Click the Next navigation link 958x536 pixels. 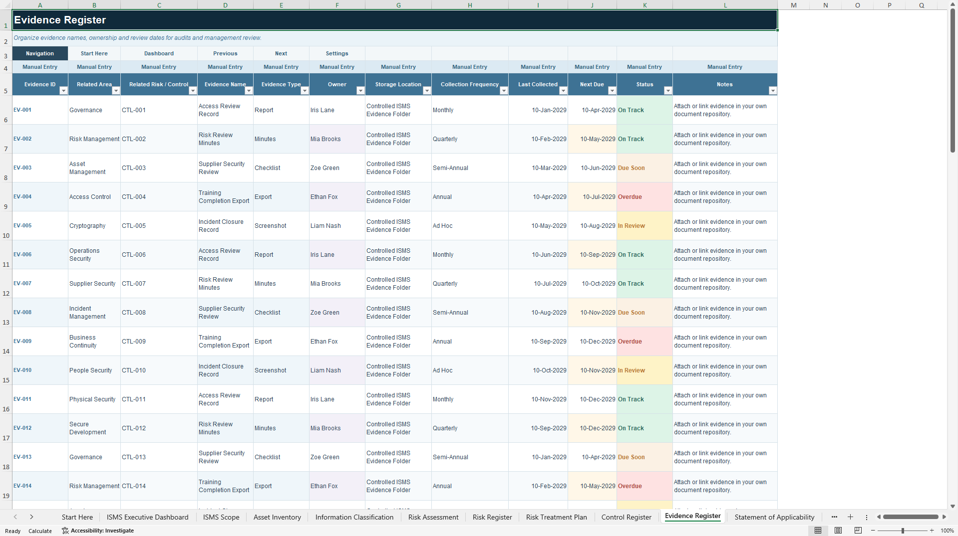tap(281, 53)
